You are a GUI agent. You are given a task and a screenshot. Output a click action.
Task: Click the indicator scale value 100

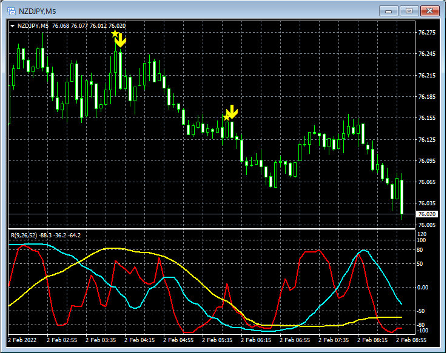coord(422,240)
